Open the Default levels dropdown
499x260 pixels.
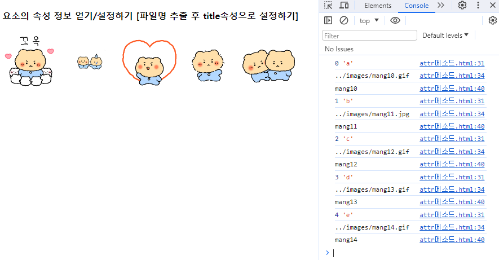[445, 36]
